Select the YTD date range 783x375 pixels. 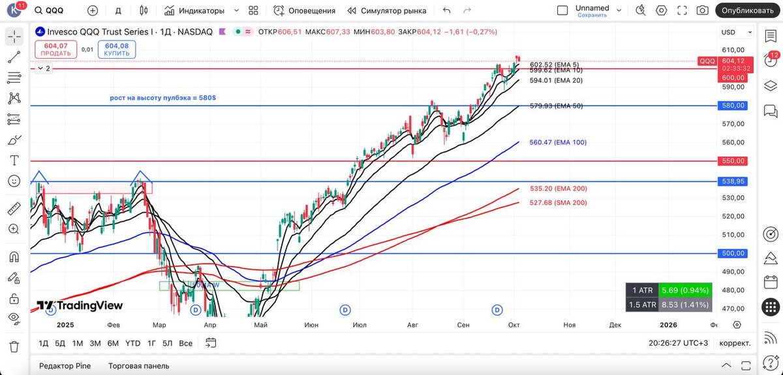(x=132, y=342)
